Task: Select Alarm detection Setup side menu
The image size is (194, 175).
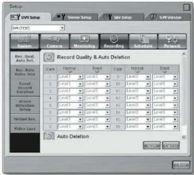Action: point(25,105)
